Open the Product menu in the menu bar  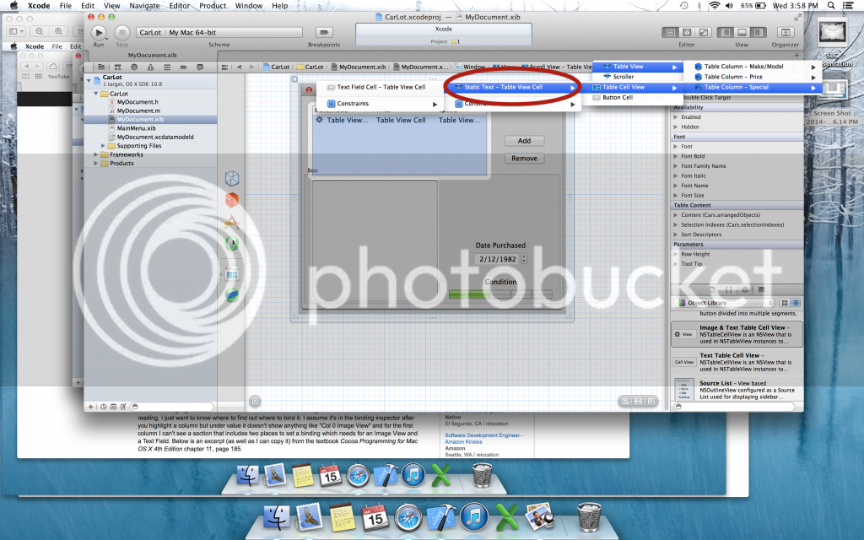[x=213, y=6]
